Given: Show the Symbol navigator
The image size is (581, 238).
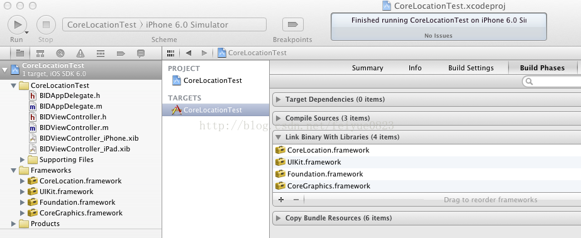Looking at the screenshot, I should click(x=40, y=53).
